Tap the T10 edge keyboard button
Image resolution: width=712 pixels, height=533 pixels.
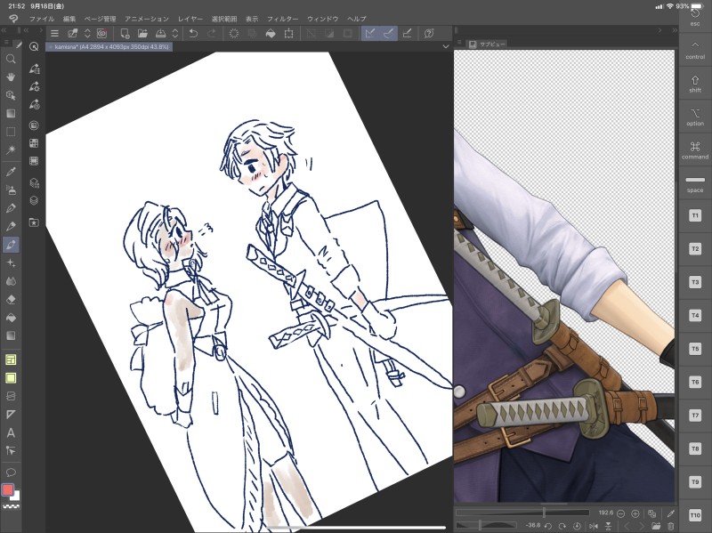click(x=695, y=515)
